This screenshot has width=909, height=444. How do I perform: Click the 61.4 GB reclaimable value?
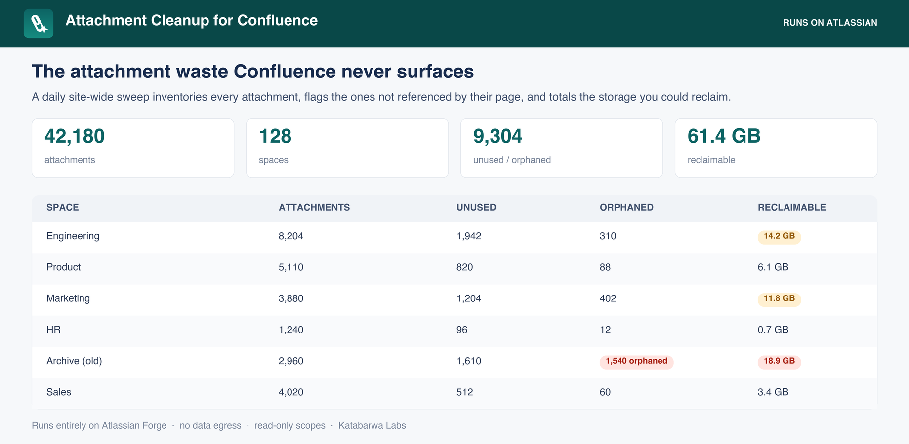pos(724,136)
